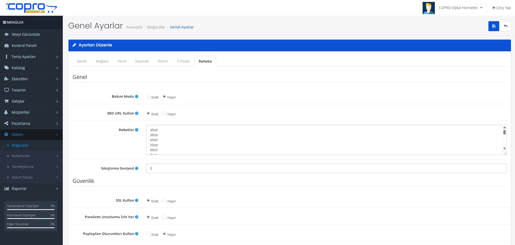Image resolution: width=515 pixels, height=245 pixels.
Task: Click the help icon beside Robotlar
Action: coord(137,130)
